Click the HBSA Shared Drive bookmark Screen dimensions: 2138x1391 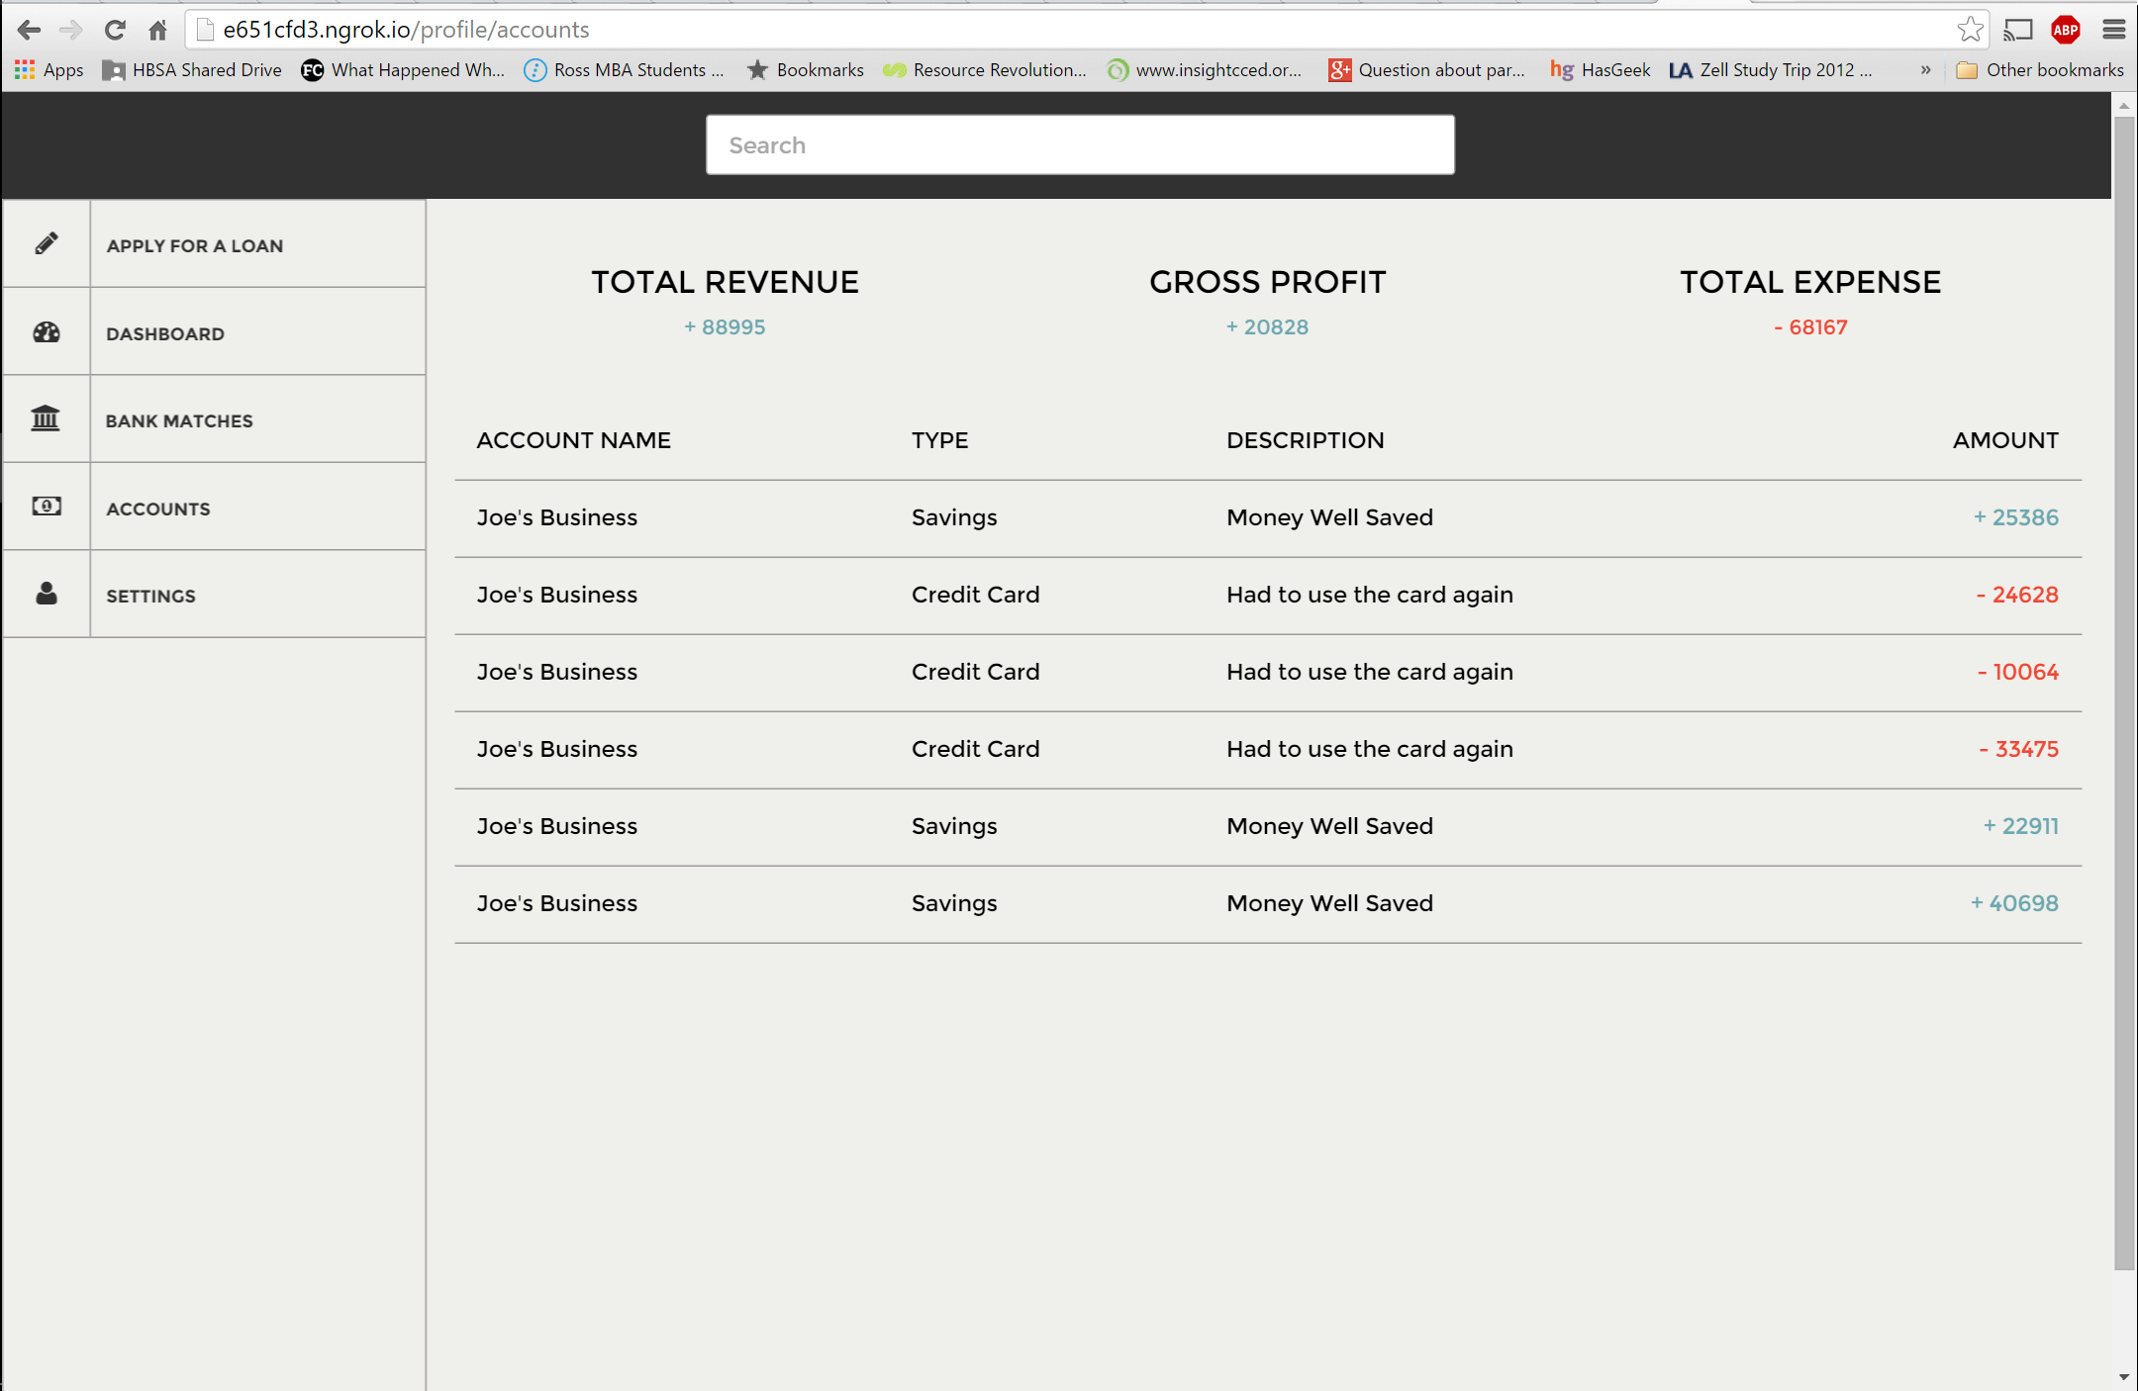point(192,70)
